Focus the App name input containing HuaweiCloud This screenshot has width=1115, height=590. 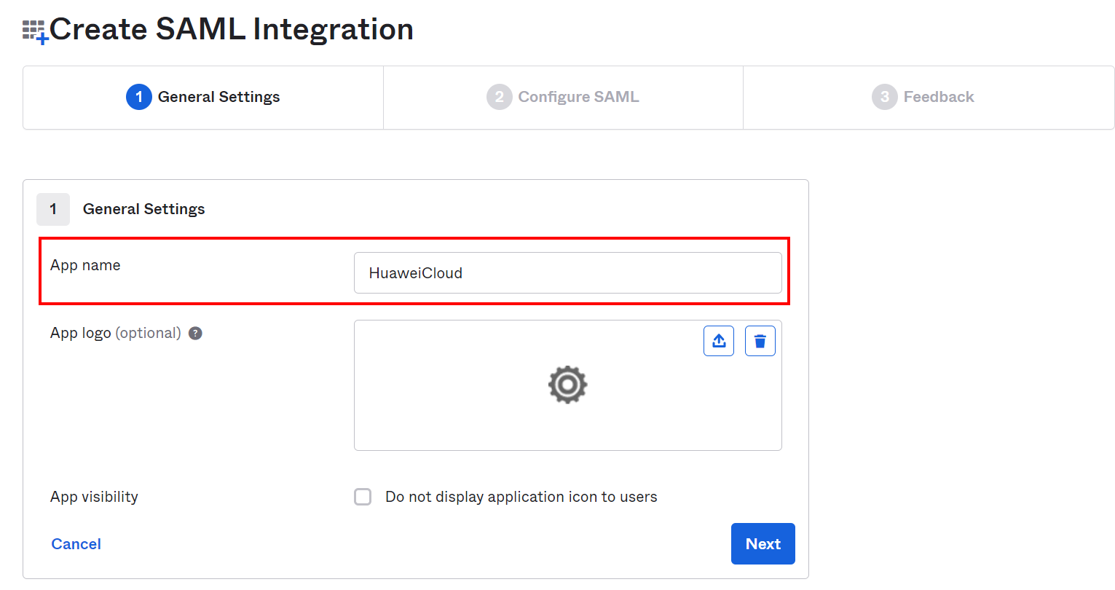pos(567,273)
